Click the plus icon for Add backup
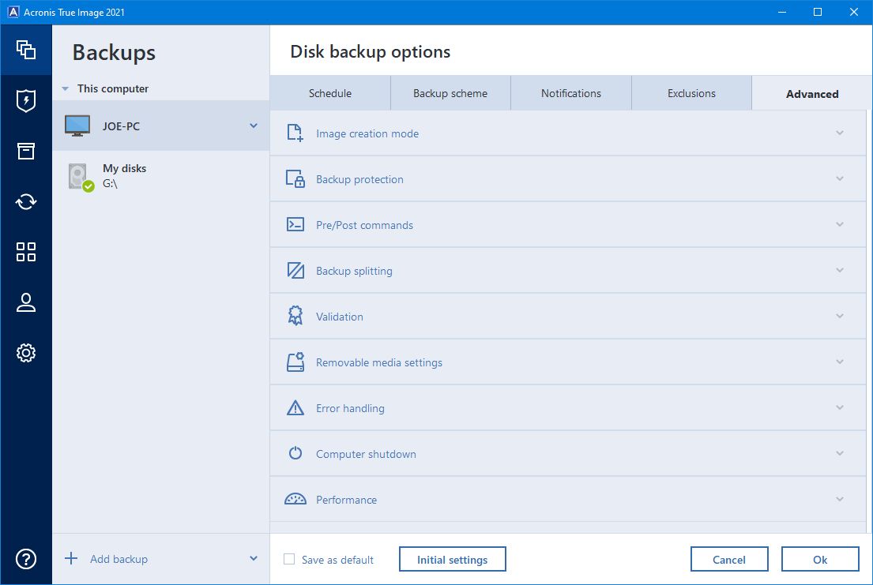The height and width of the screenshot is (585, 873). pos(71,558)
